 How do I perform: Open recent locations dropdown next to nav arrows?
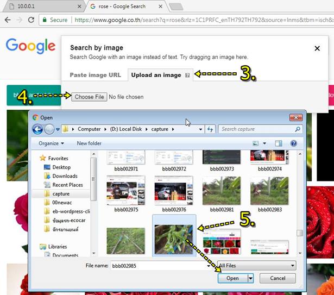pos(58,129)
